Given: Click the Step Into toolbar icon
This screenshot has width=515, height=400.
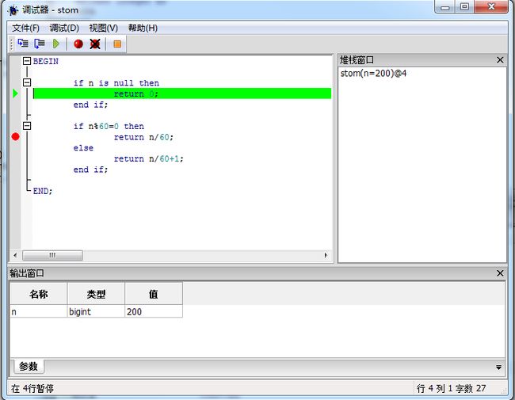Looking at the screenshot, I should pyautogui.click(x=23, y=44).
